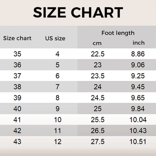Select size 43 in the last row
Viewport: 156px width, 156px height.
17,141
